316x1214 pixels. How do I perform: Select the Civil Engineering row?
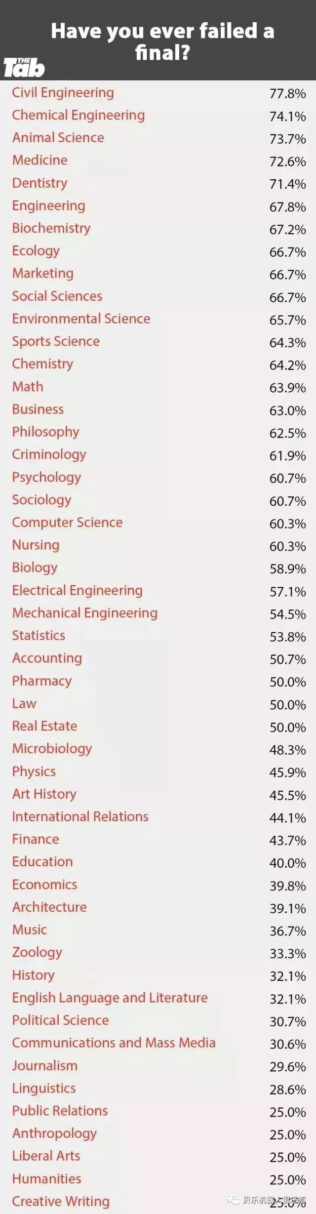tap(158, 93)
